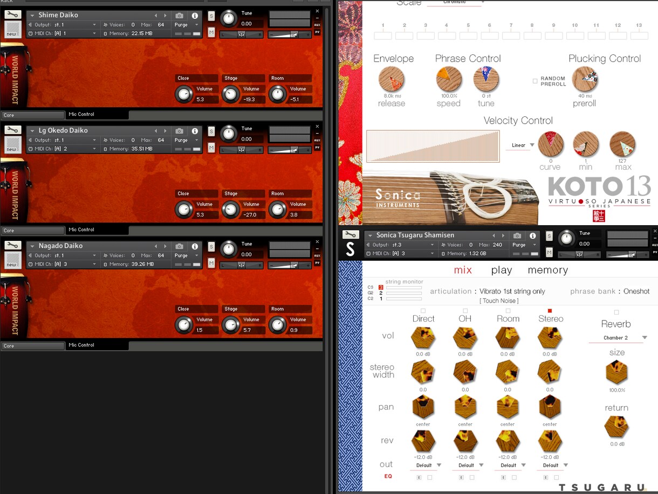Show the Lg Okedo Daiko info icon
658x494 pixels.
(x=195, y=131)
